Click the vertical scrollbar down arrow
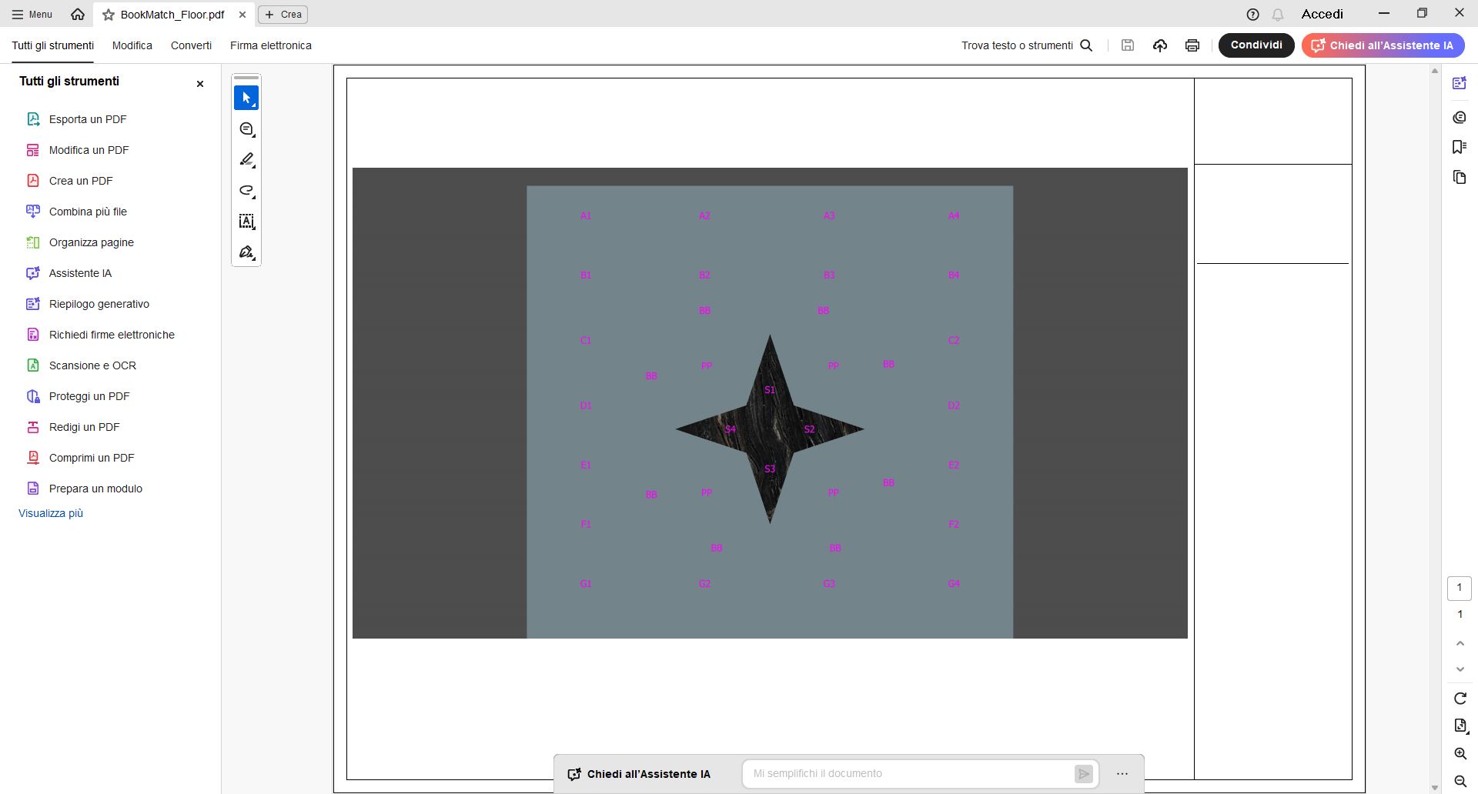 tap(1434, 788)
